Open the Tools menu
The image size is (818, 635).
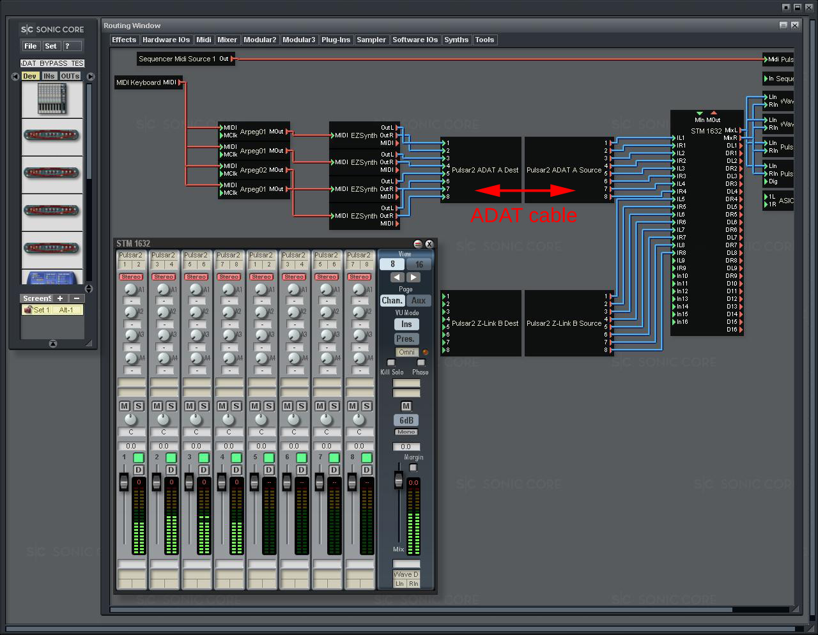tap(484, 40)
